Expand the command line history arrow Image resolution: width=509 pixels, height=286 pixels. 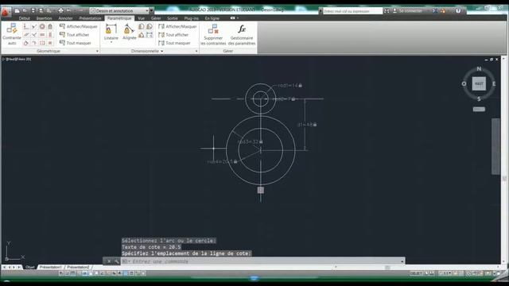pos(402,261)
